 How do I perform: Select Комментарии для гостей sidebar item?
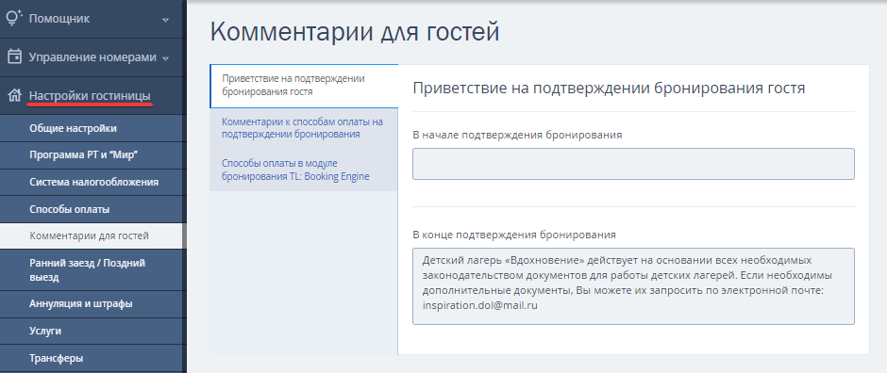click(92, 235)
